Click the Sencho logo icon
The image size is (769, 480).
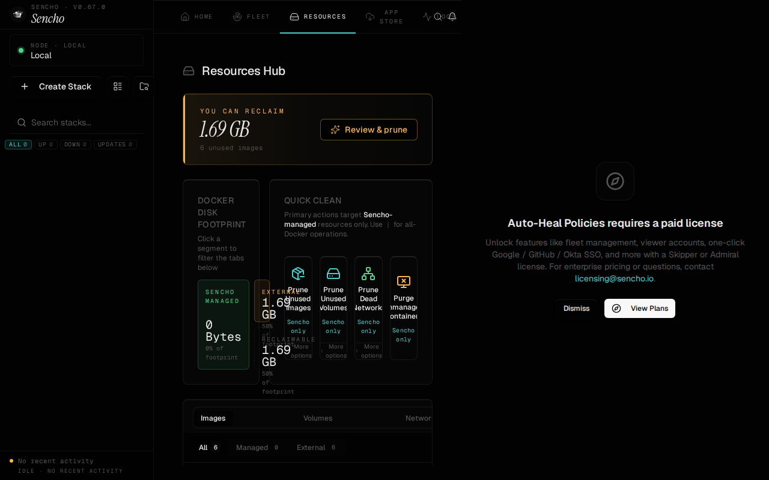pos(18,14)
